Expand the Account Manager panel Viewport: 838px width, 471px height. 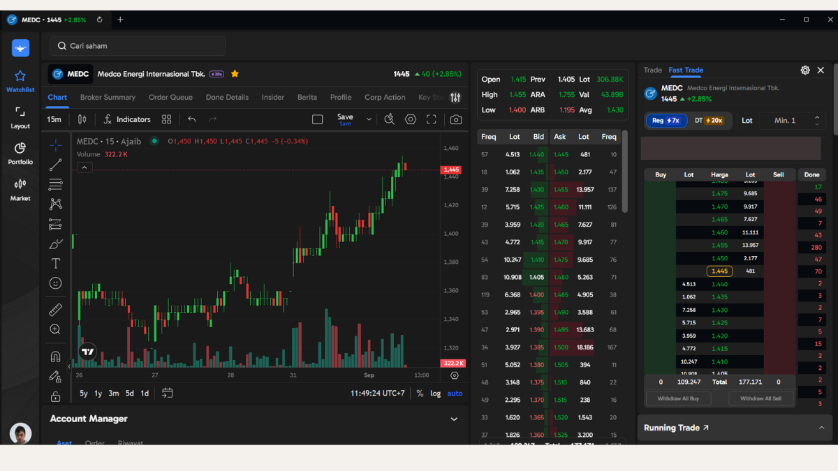pyautogui.click(x=454, y=419)
